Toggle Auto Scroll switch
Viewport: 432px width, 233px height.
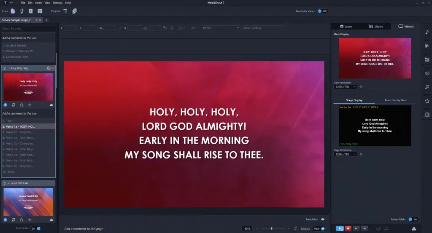(35, 228)
